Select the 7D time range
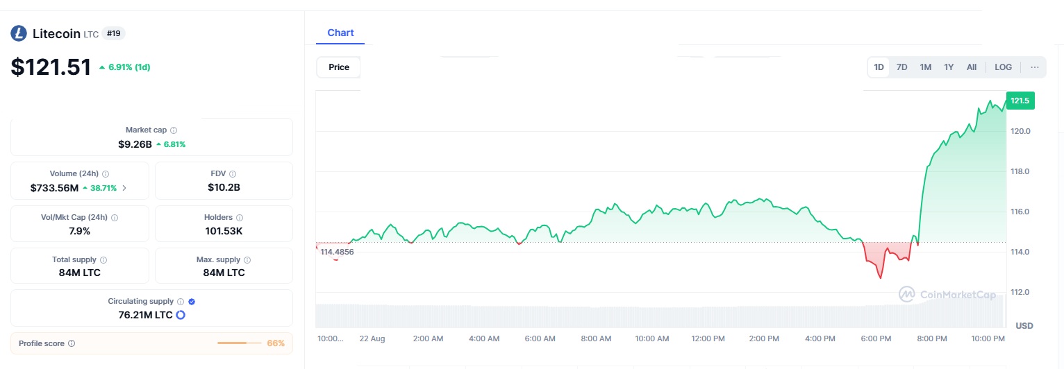This screenshot has height=369, width=1064. click(901, 67)
